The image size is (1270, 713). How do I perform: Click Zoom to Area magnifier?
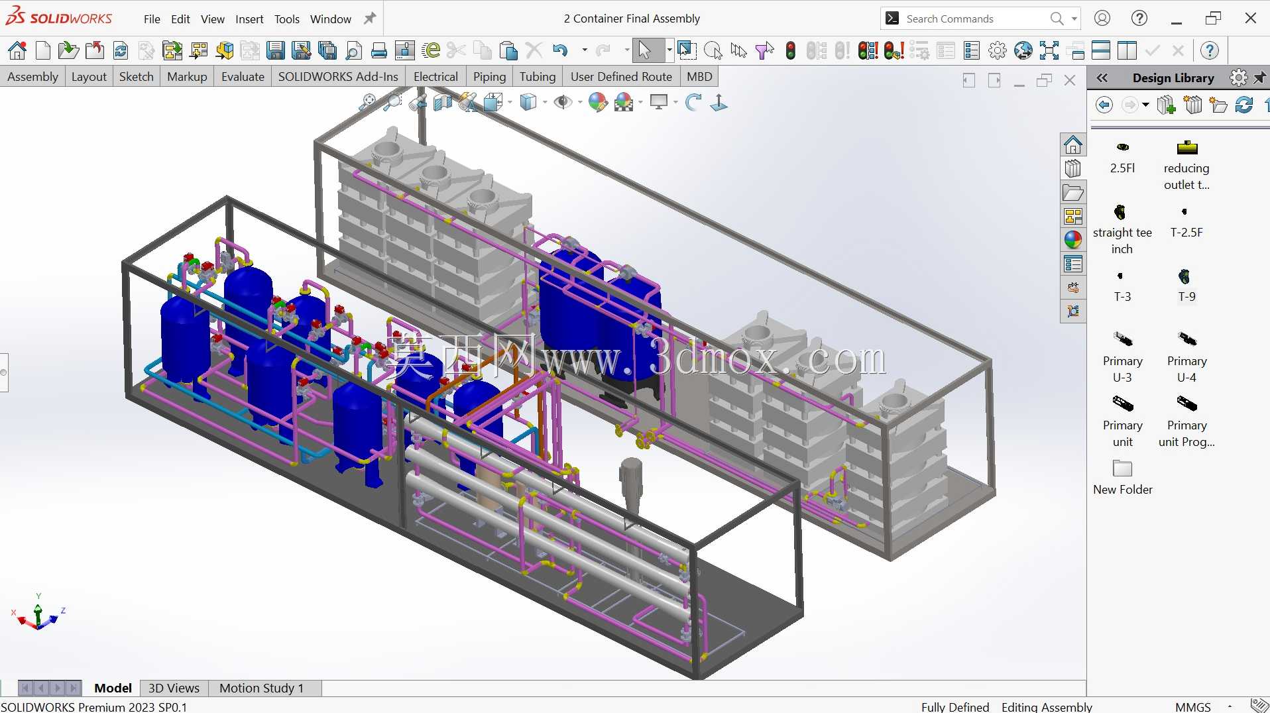click(x=393, y=102)
